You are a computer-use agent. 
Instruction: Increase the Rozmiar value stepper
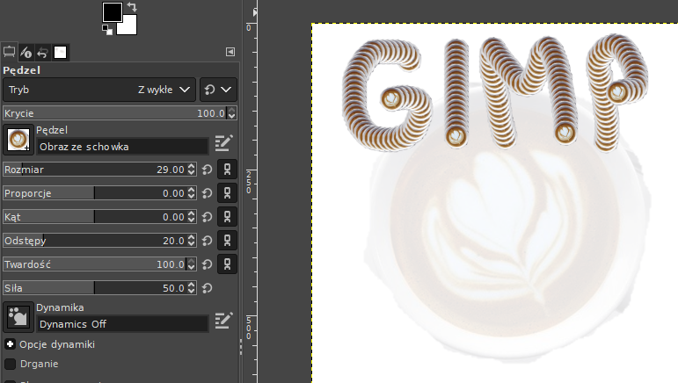pos(192,166)
